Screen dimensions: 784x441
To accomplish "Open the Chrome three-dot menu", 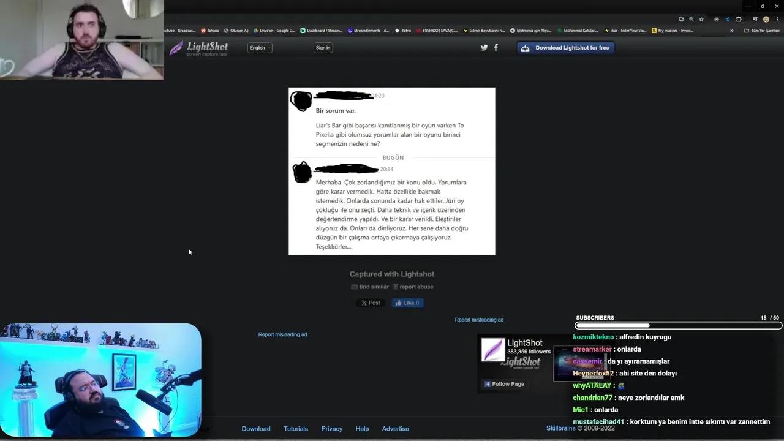I will 776,20.
